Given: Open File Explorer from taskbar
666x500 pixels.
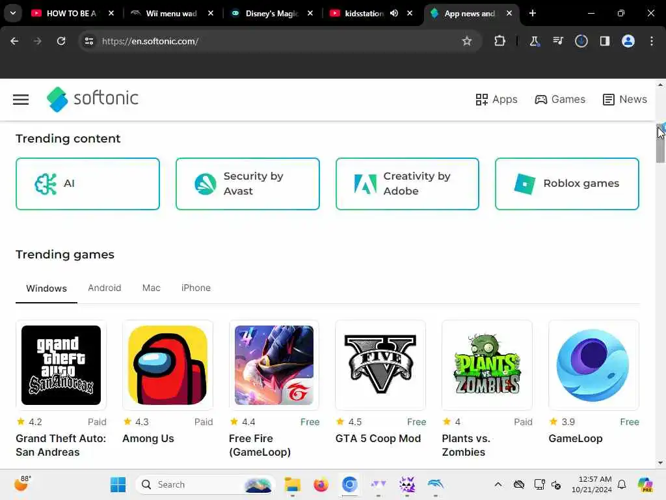Looking at the screenshot, I should [x=292, y=484].
